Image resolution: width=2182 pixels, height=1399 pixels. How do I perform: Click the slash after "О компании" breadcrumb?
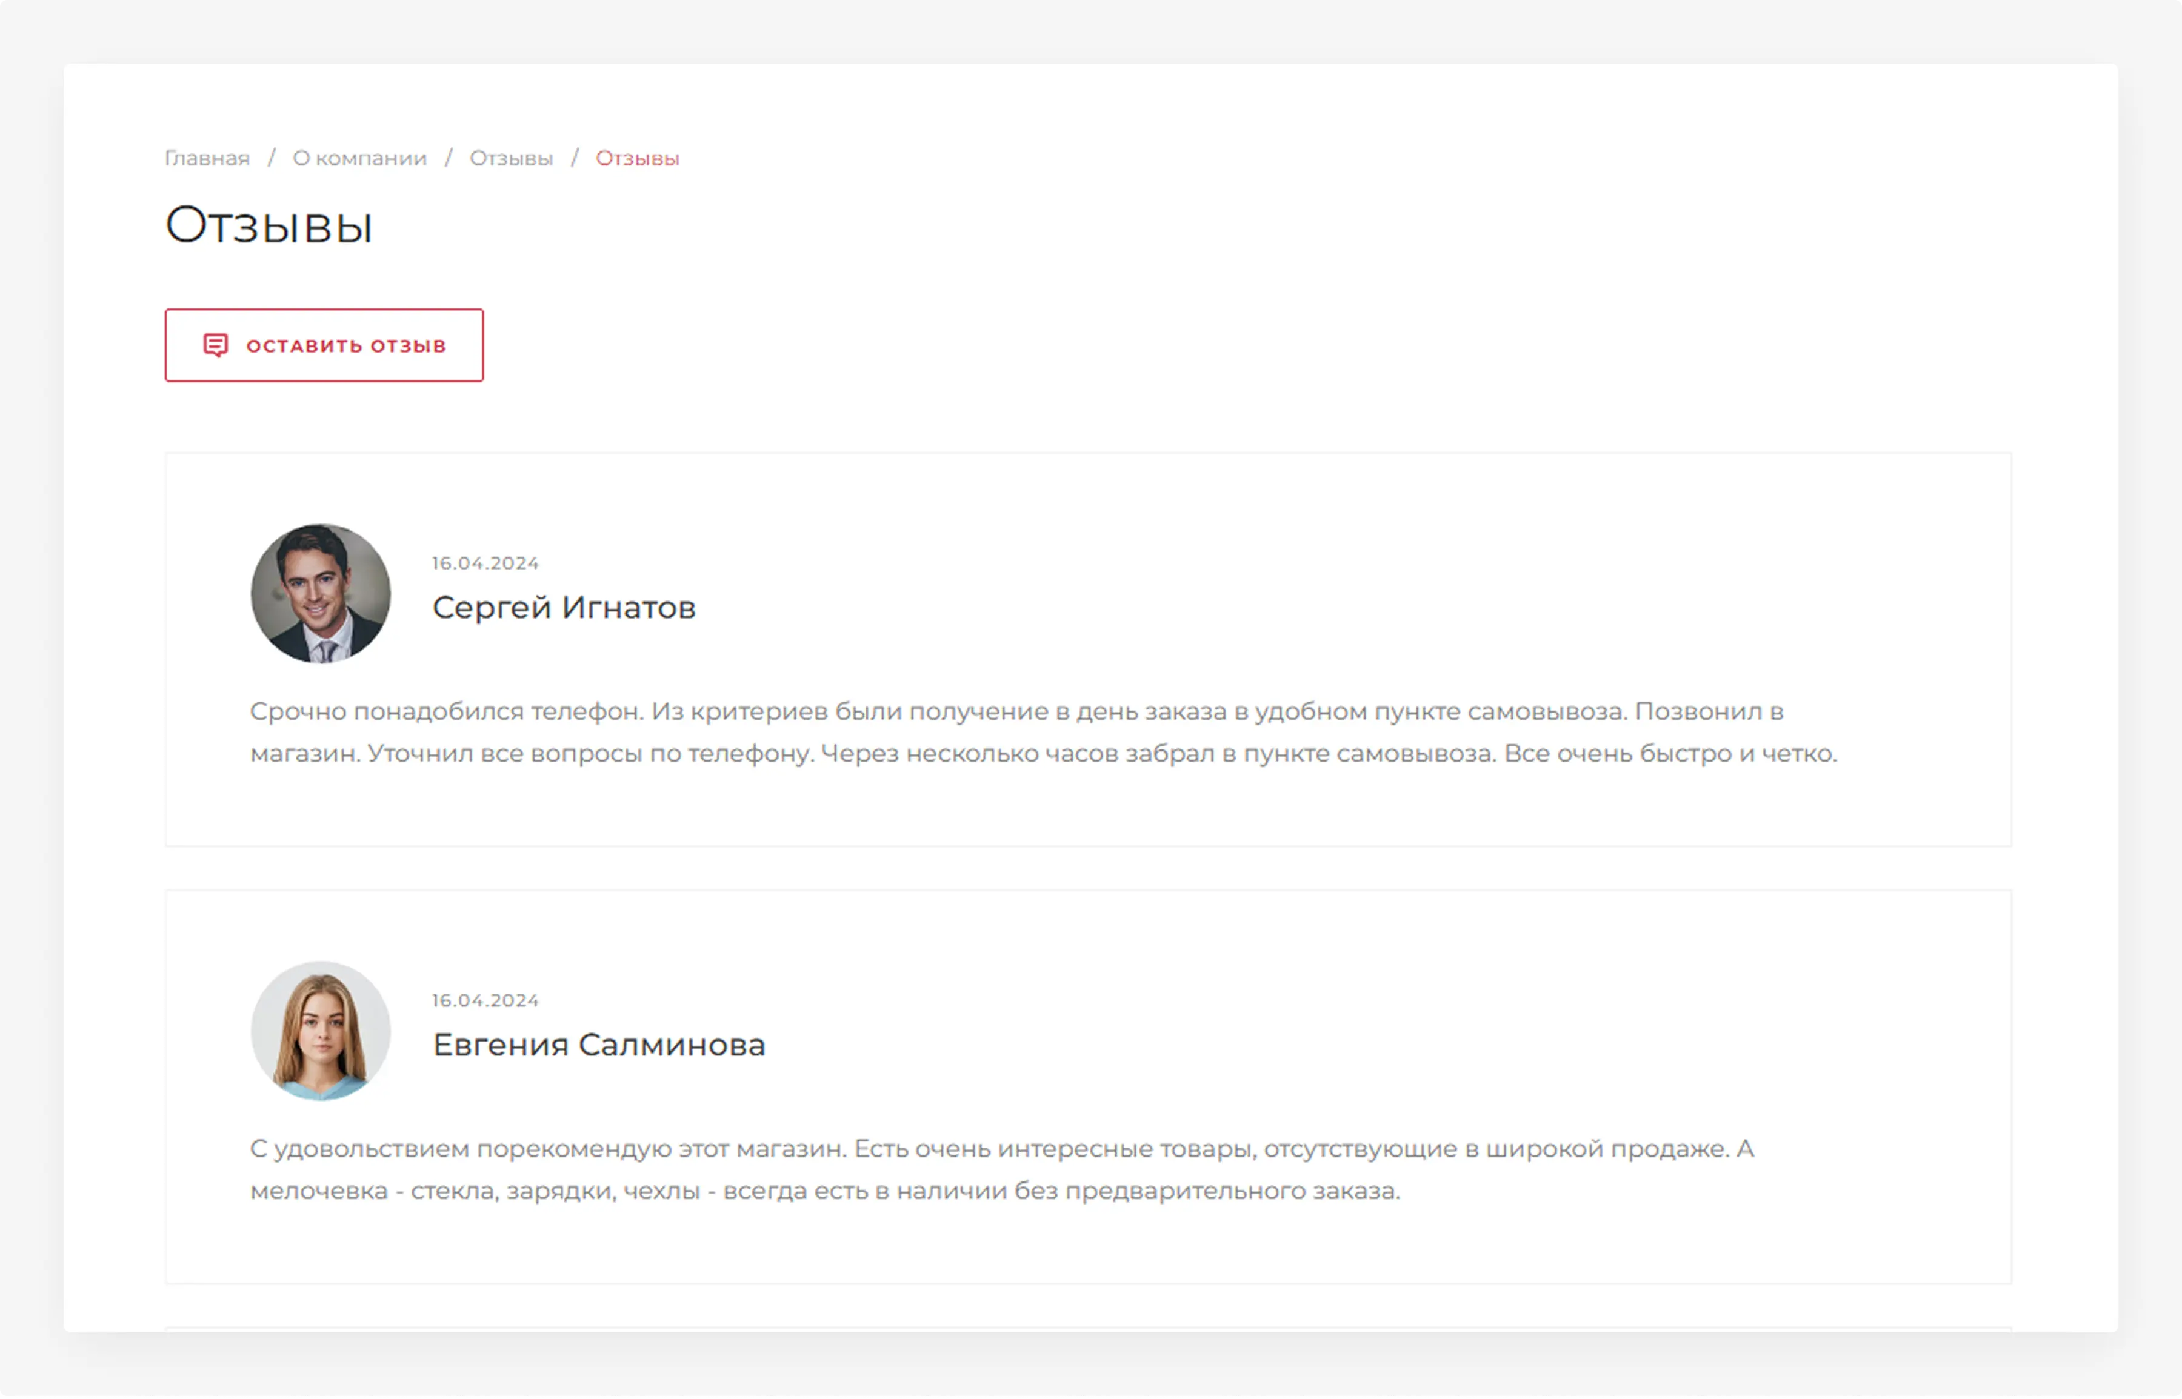click(x=448, y=158)
